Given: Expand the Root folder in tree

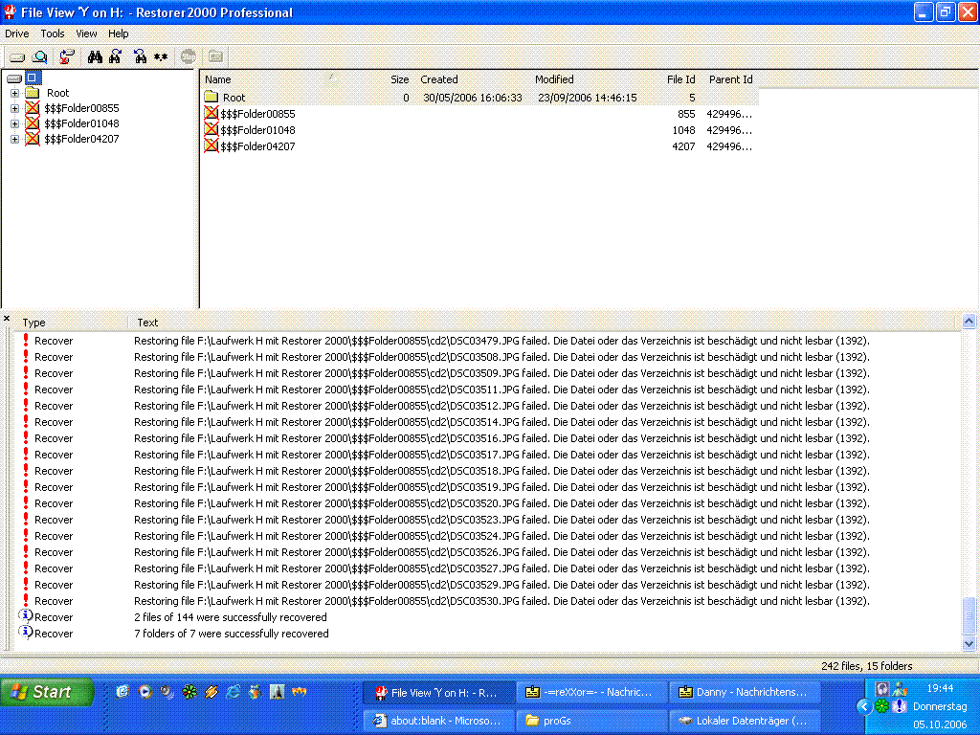Looking at the screenshot, I should (x=14, y=93).
